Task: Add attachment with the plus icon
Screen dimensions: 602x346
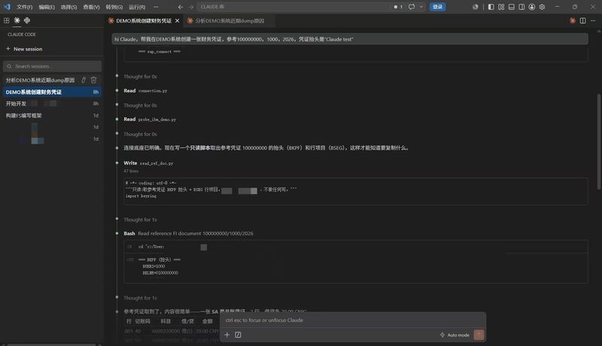Action: pos(227,335)
